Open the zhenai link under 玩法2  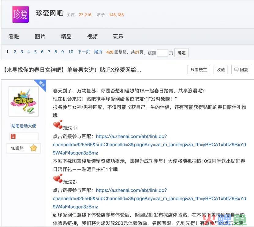(149, 198)
